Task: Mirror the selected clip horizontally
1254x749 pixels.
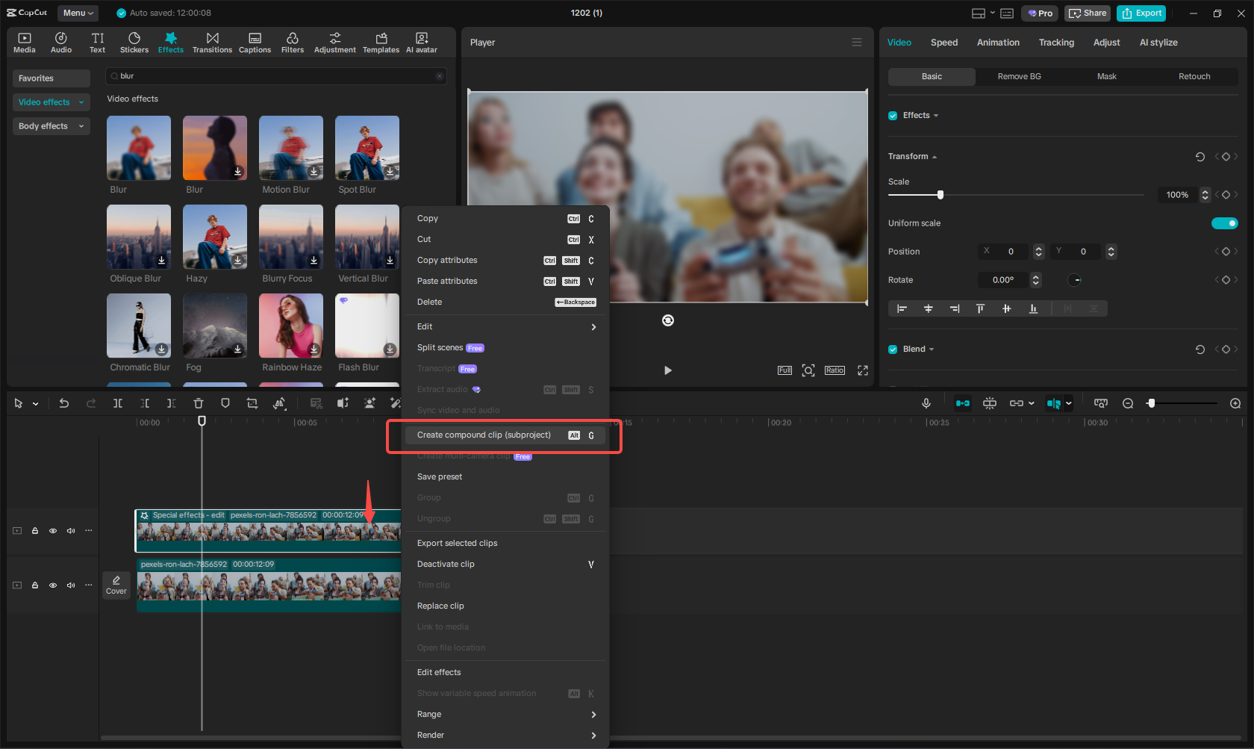Action: coord(279,403)
